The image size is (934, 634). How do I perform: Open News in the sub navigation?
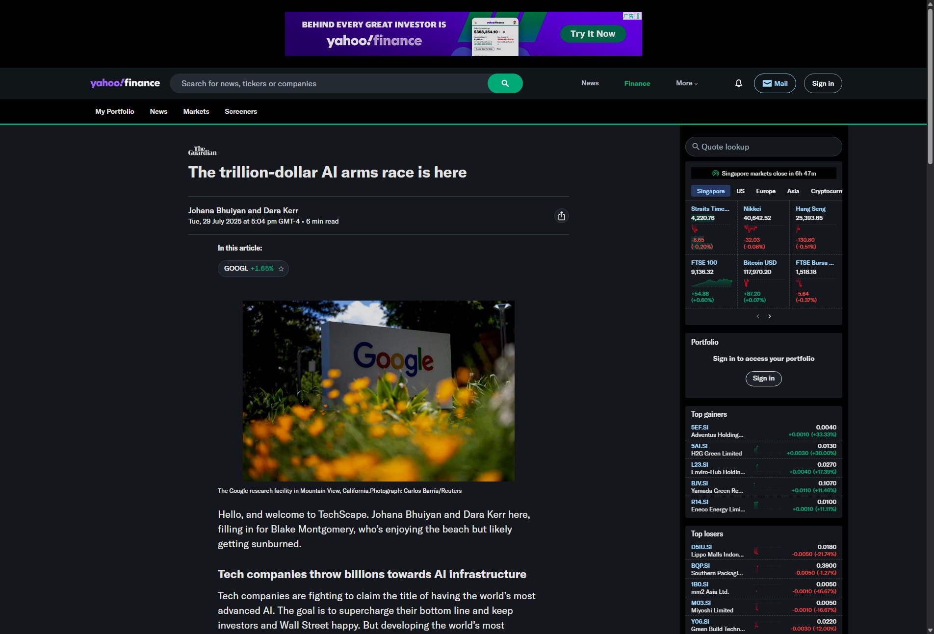click(158, 111)
